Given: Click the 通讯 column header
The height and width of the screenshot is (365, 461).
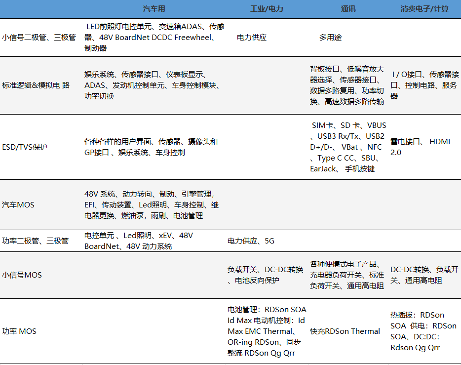Looking at the screenshot, I should [x=348, y=9].
